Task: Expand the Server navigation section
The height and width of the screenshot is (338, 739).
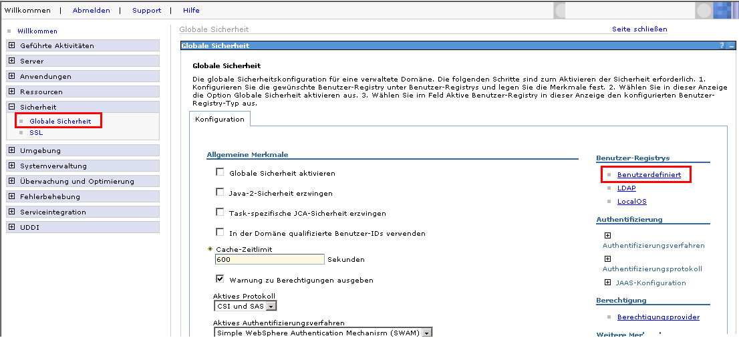Action: pyautogui.click(x=12, y=61)
